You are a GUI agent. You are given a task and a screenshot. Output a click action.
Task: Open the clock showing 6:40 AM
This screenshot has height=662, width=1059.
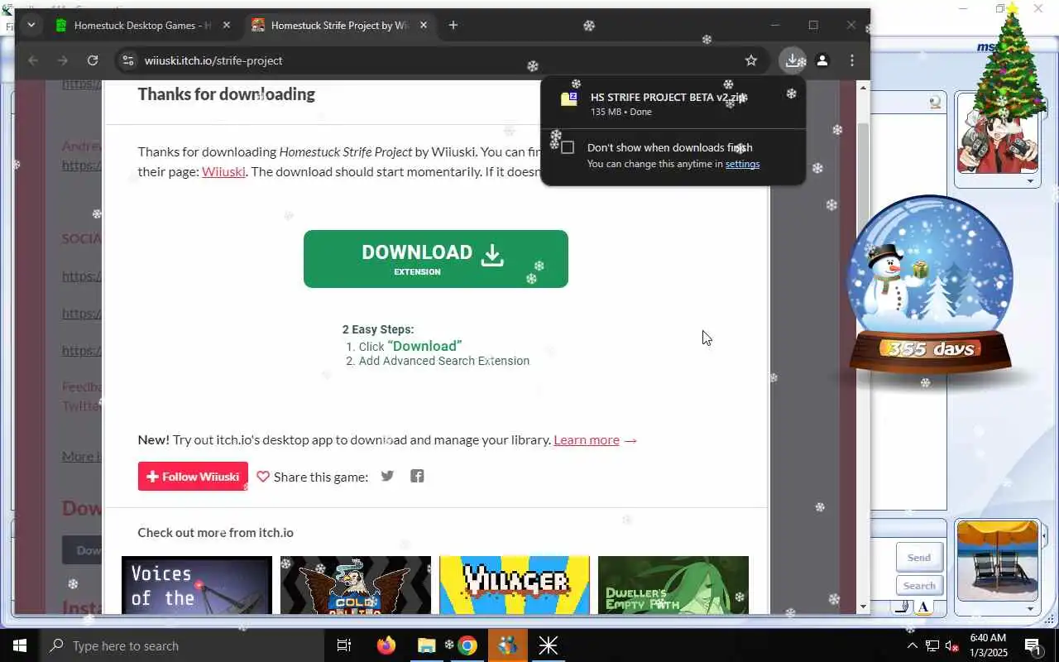pyautogui.click(x=987, y=645)
